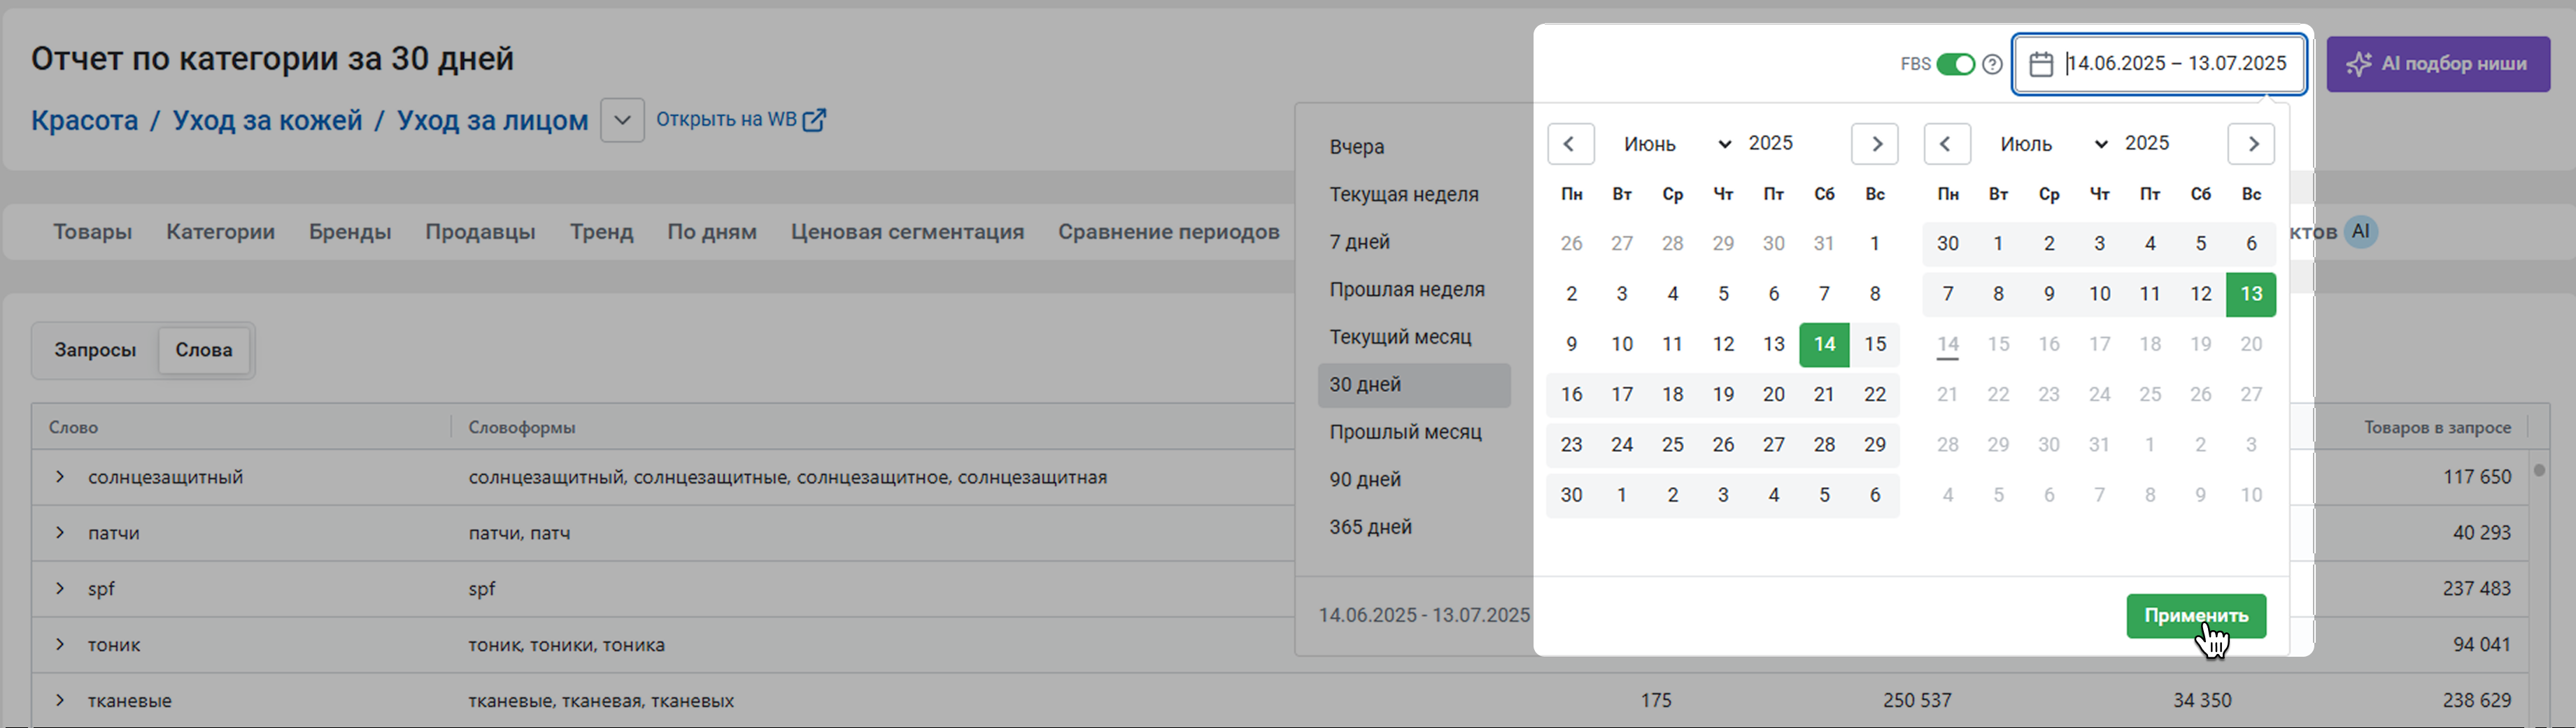Click the Товаров в запросе column header
Image resolution: width=2576 pixels, height=728 pixels.
[x=2437, y=428]
